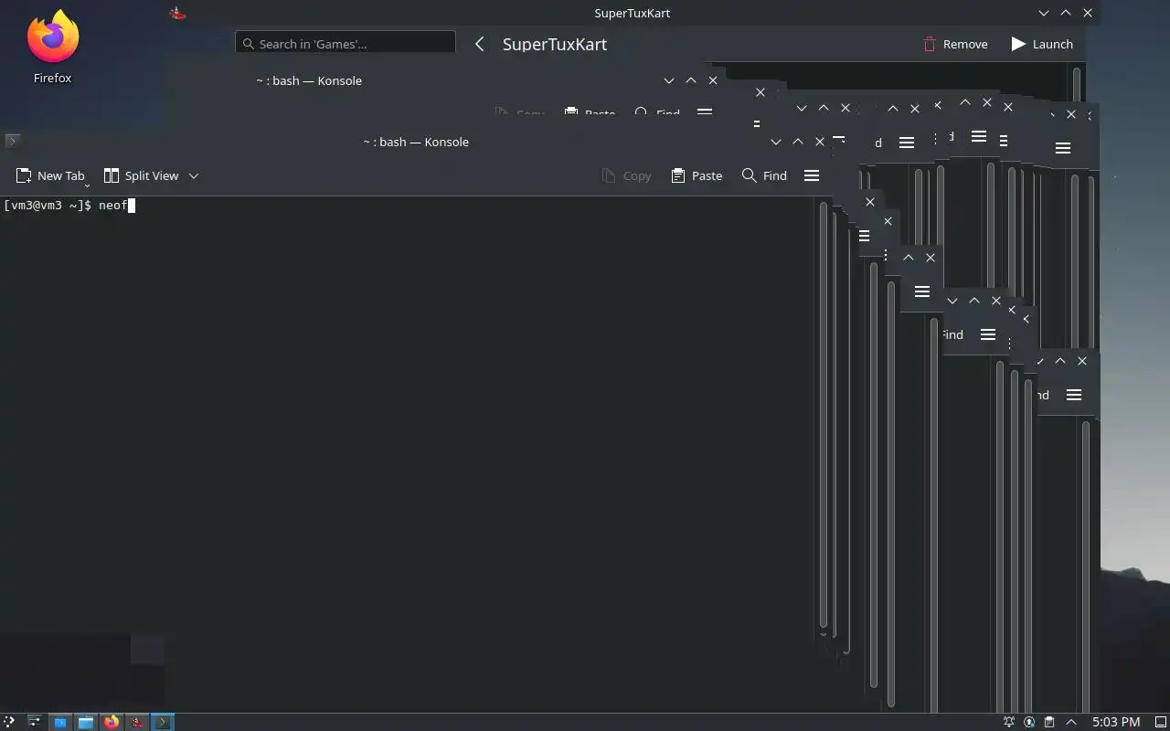
Task: Open the notifications bell in the system tray
Action: click(x=1009, y=722)
